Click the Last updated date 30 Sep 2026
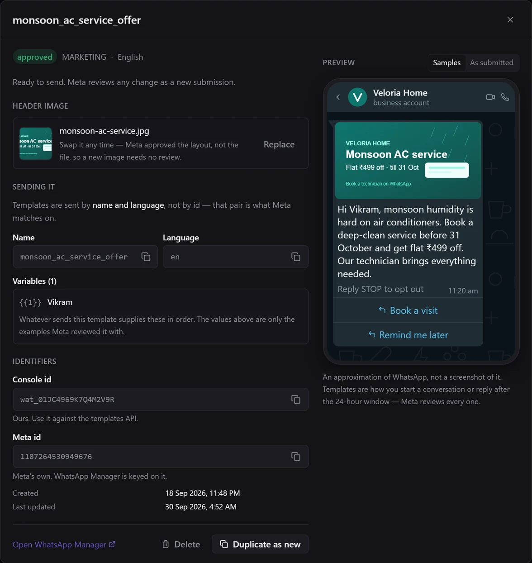532x563 pixels. pyautogui.click(x=201, y=507)
